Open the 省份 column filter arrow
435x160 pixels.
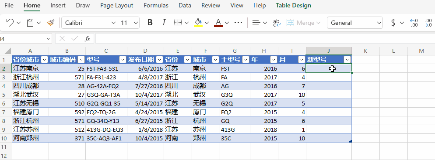188,60
